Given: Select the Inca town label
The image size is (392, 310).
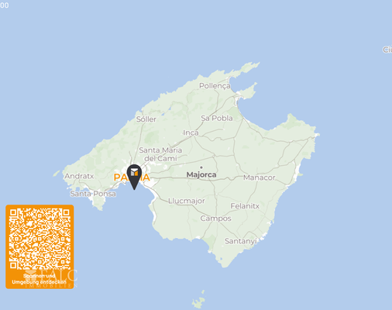Looking at the screenshot, I should (x=191, y=133).
